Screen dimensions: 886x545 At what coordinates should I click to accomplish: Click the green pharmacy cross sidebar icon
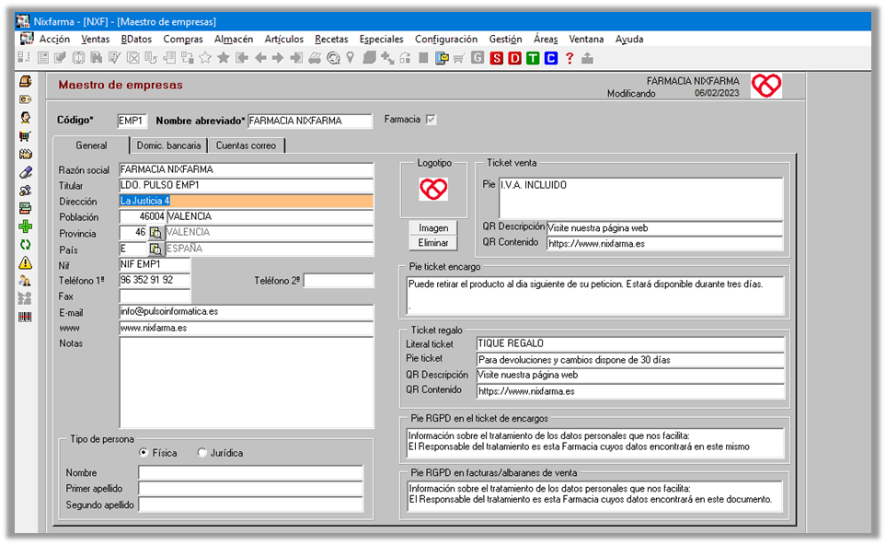click(x=26, y=226)
